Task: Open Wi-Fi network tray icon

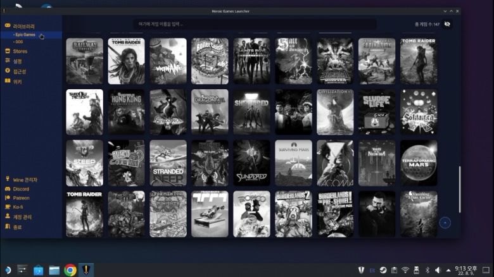Action: (x=405, y=270)
